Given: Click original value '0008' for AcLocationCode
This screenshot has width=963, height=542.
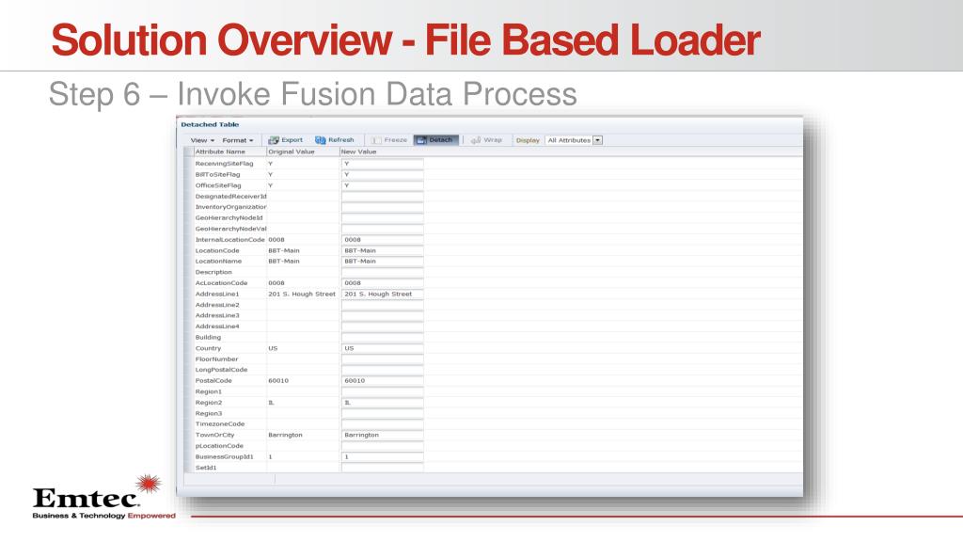Looking at the screenshot, I should click(276, 283).
